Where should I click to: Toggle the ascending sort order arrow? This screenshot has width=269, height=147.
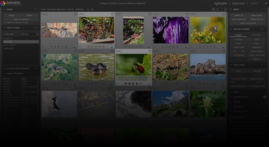pos(92,9)
